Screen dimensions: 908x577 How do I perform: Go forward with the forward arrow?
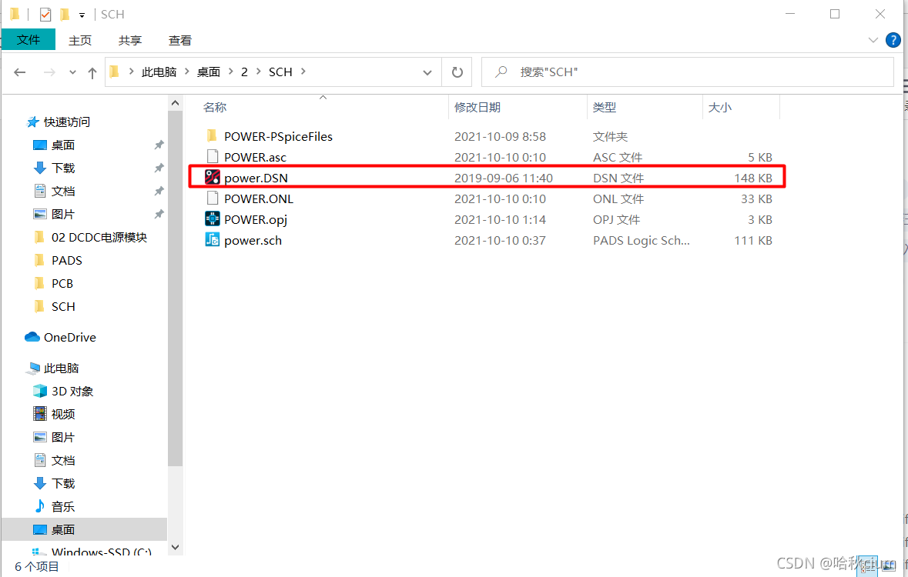(x=50, y=72)
